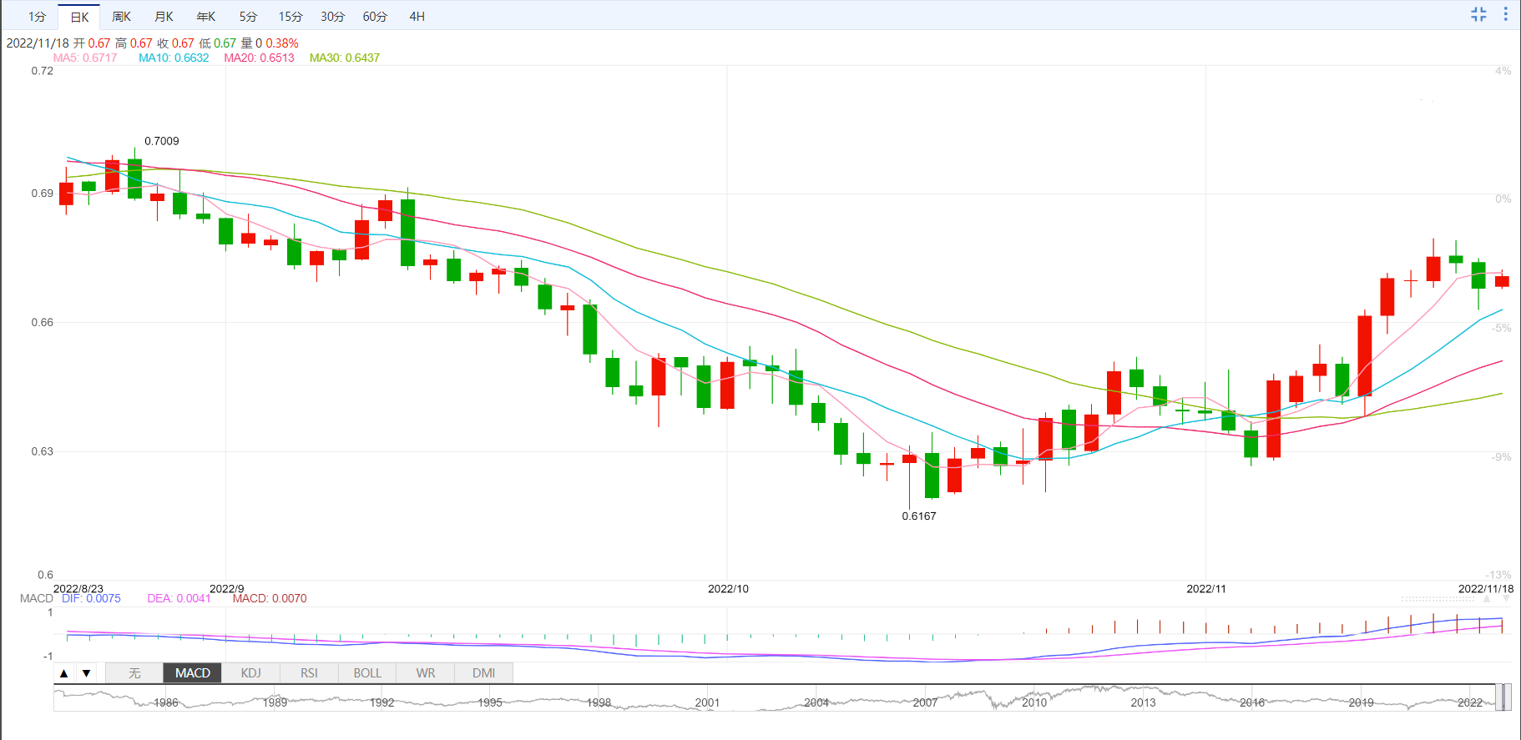Click the 2022/11/18 date in the quote header
The height and width of the screenshot is (740, 1521).
tap(38, 43)
